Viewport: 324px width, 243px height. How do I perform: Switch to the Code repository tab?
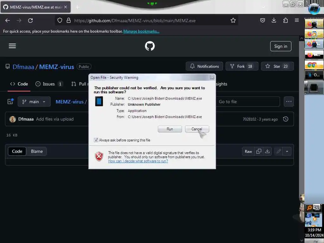point(19,84)
